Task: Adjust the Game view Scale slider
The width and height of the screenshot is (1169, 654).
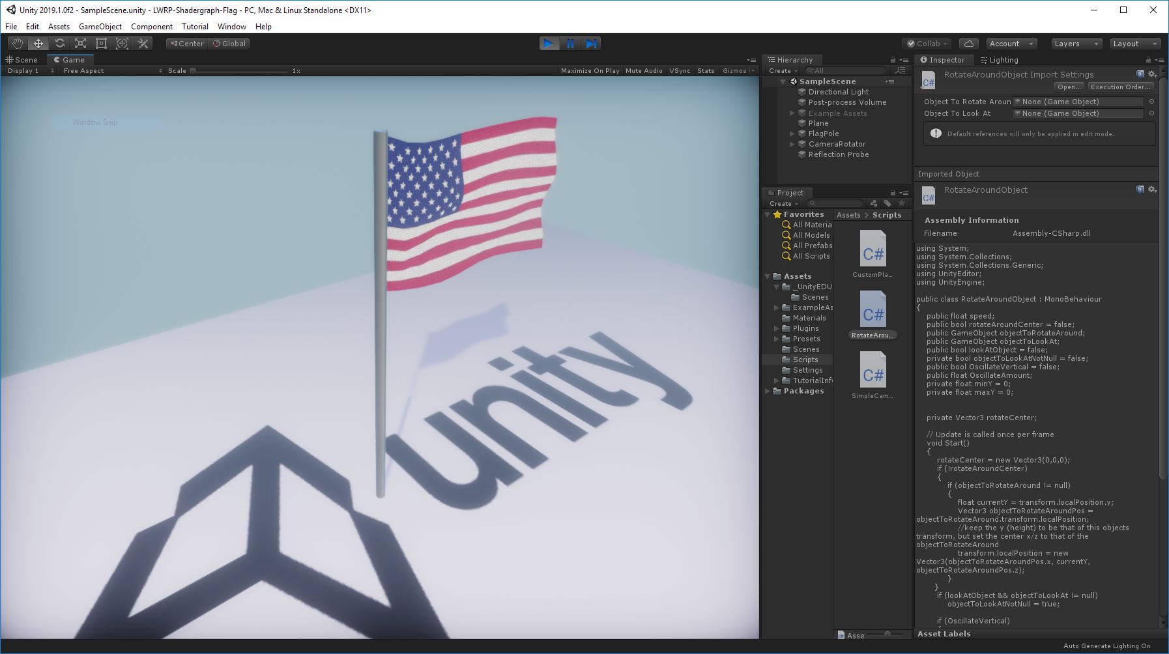Action: tap(239, 70)
